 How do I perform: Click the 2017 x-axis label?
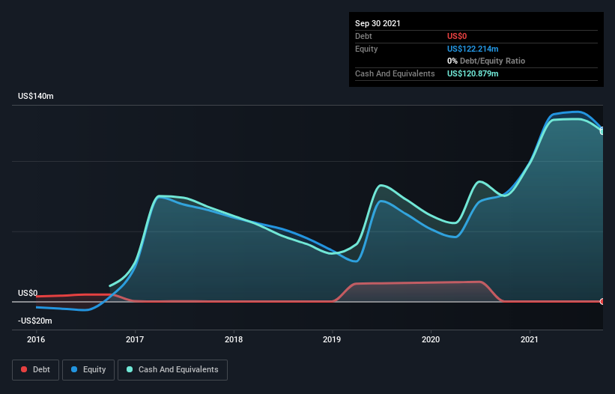(135, 339)
